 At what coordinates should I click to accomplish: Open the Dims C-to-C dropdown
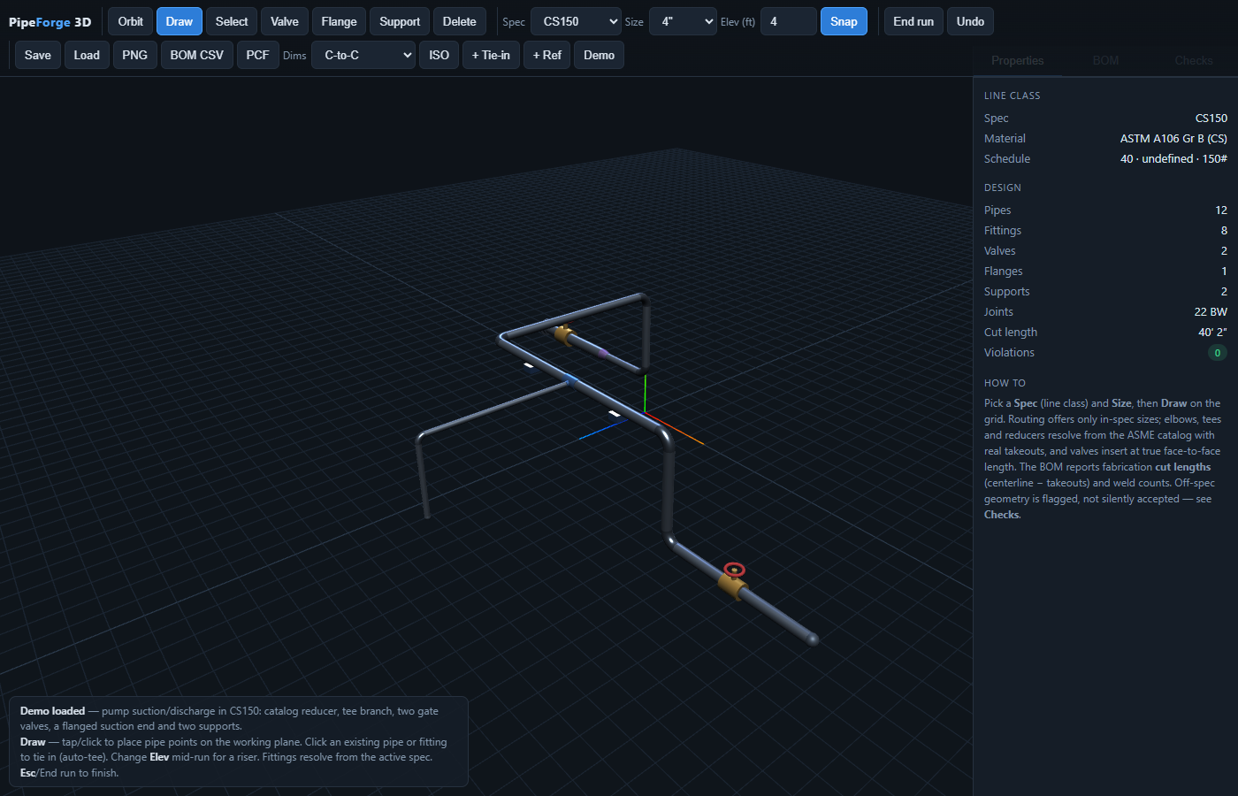pos(363,55)
